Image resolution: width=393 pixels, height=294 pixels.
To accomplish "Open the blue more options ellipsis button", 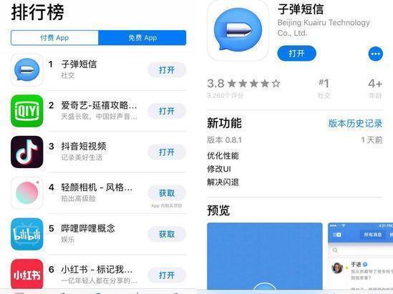I will (375, 54).
